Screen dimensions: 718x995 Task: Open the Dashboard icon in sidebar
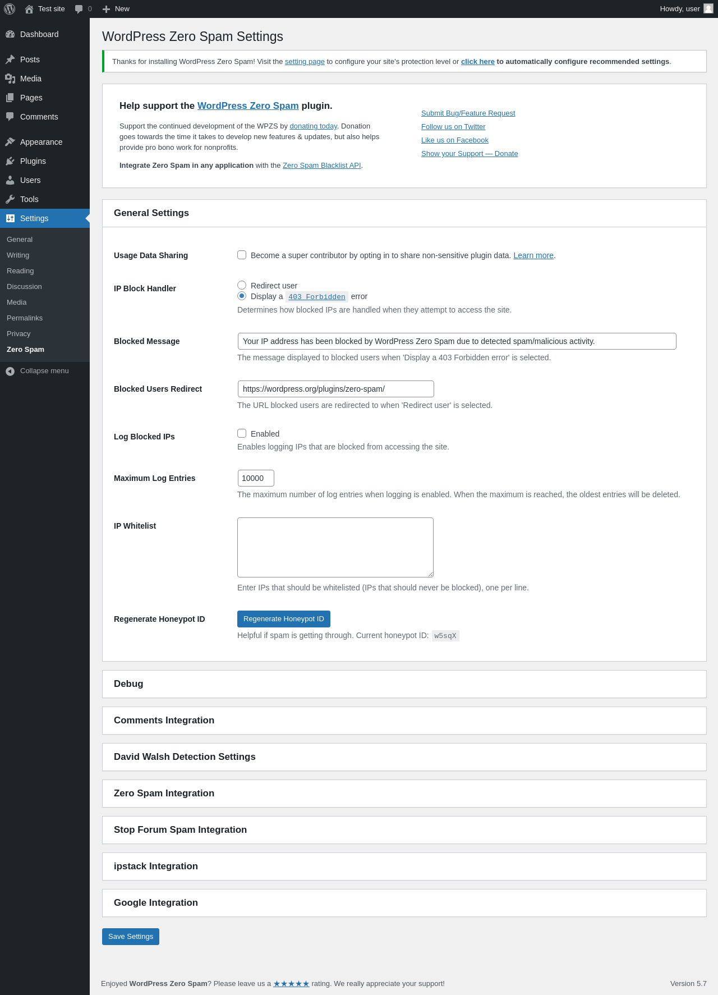[10, 34]
